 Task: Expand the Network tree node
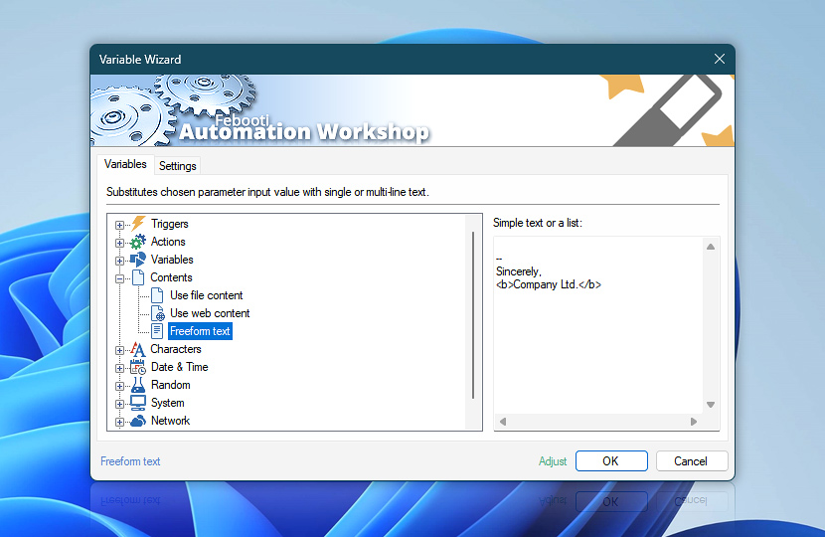pos(119,422)
